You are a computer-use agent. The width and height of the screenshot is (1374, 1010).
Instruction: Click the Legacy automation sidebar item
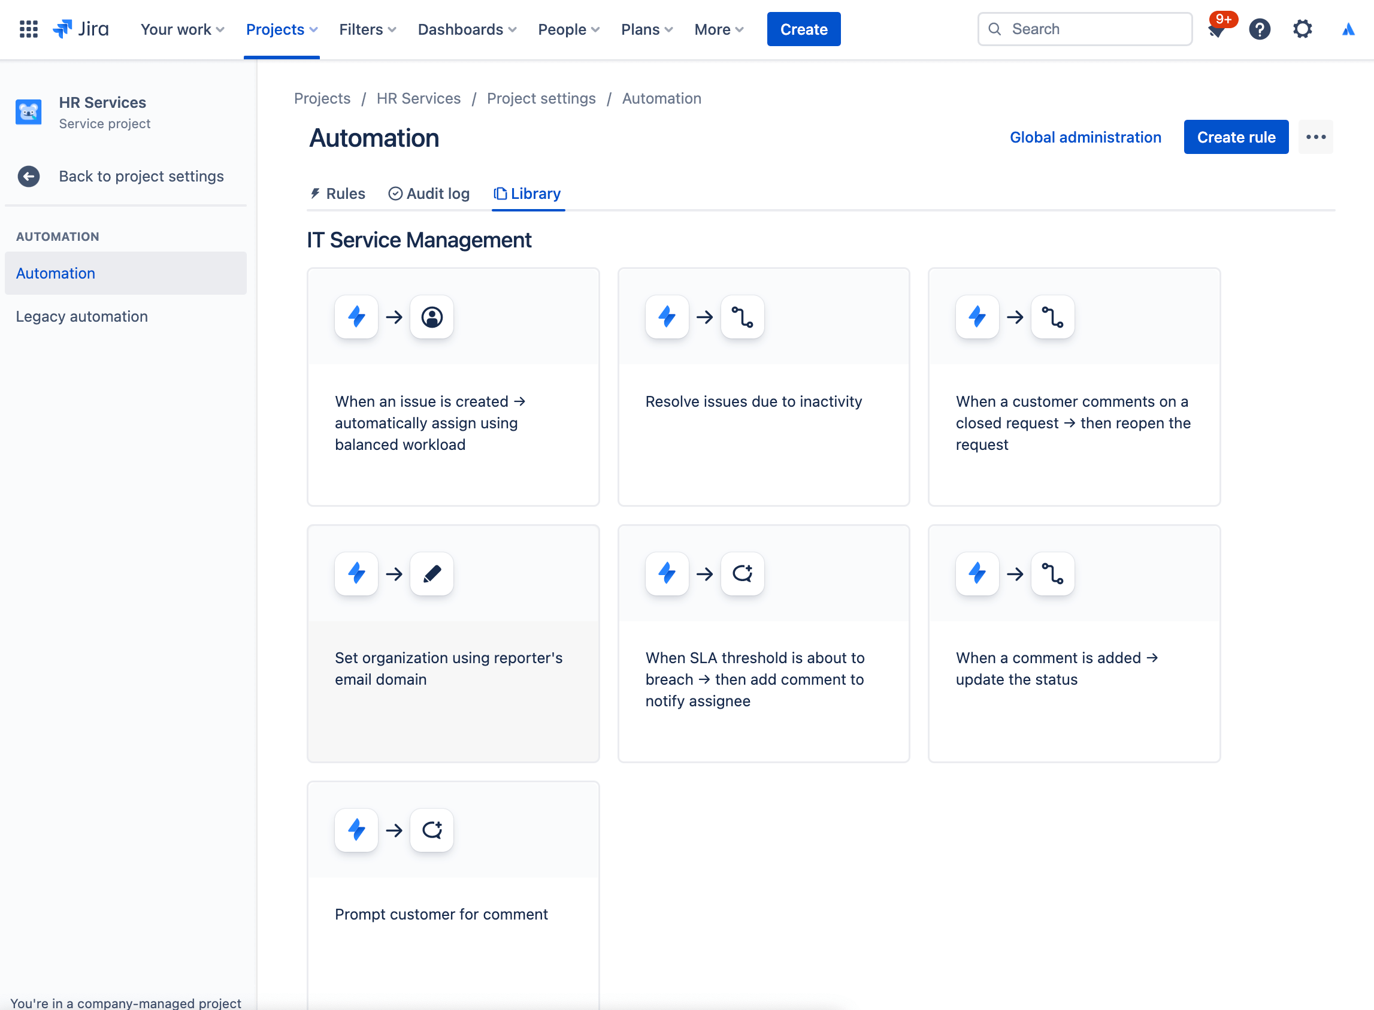click(82, 316)
